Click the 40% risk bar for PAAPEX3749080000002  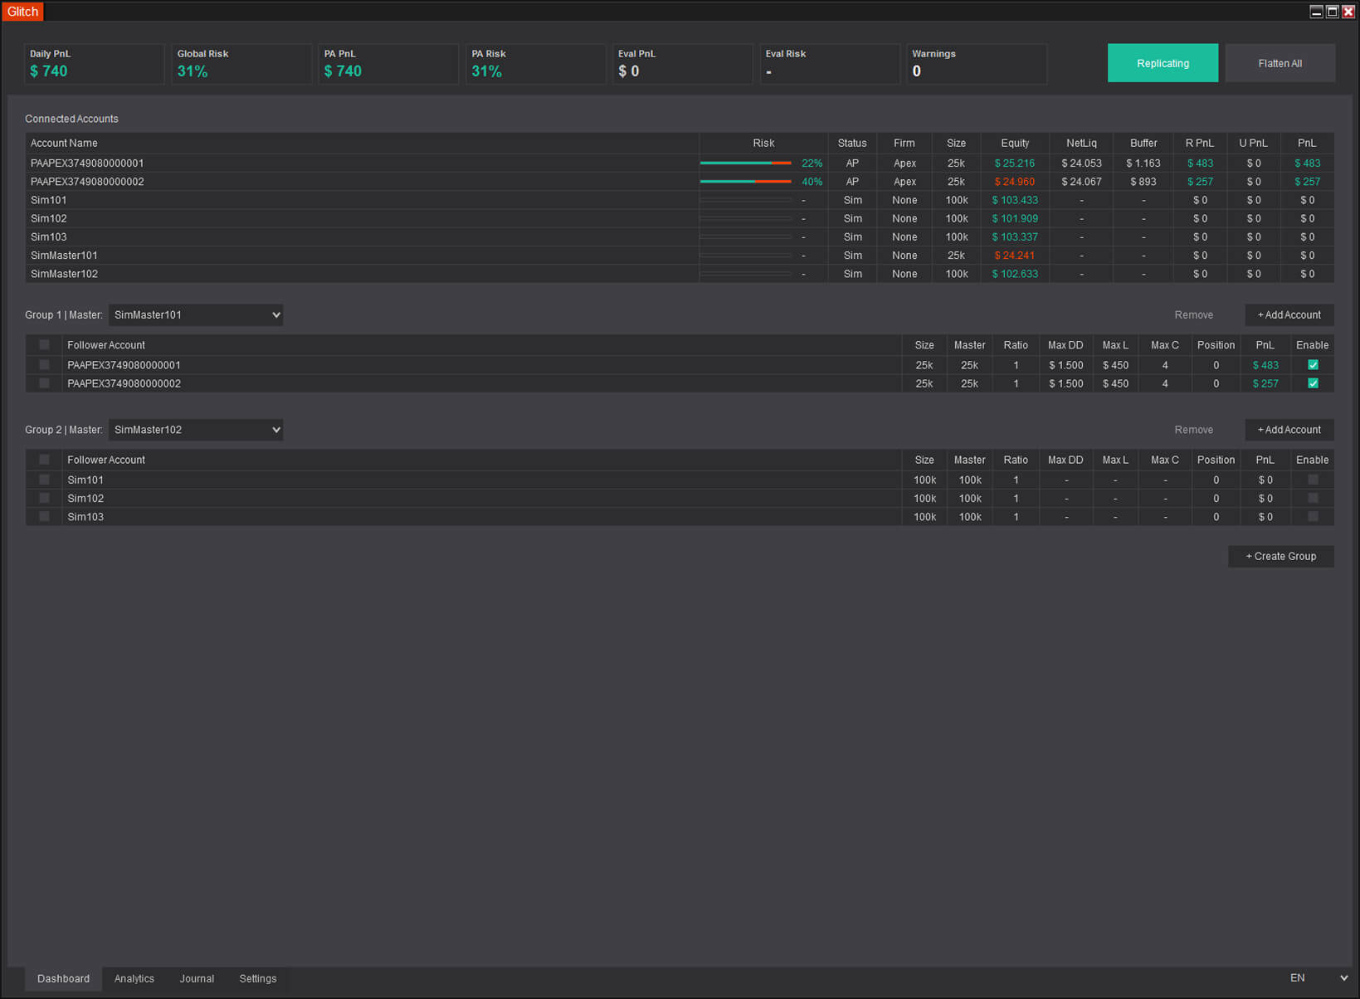point(745,182)
